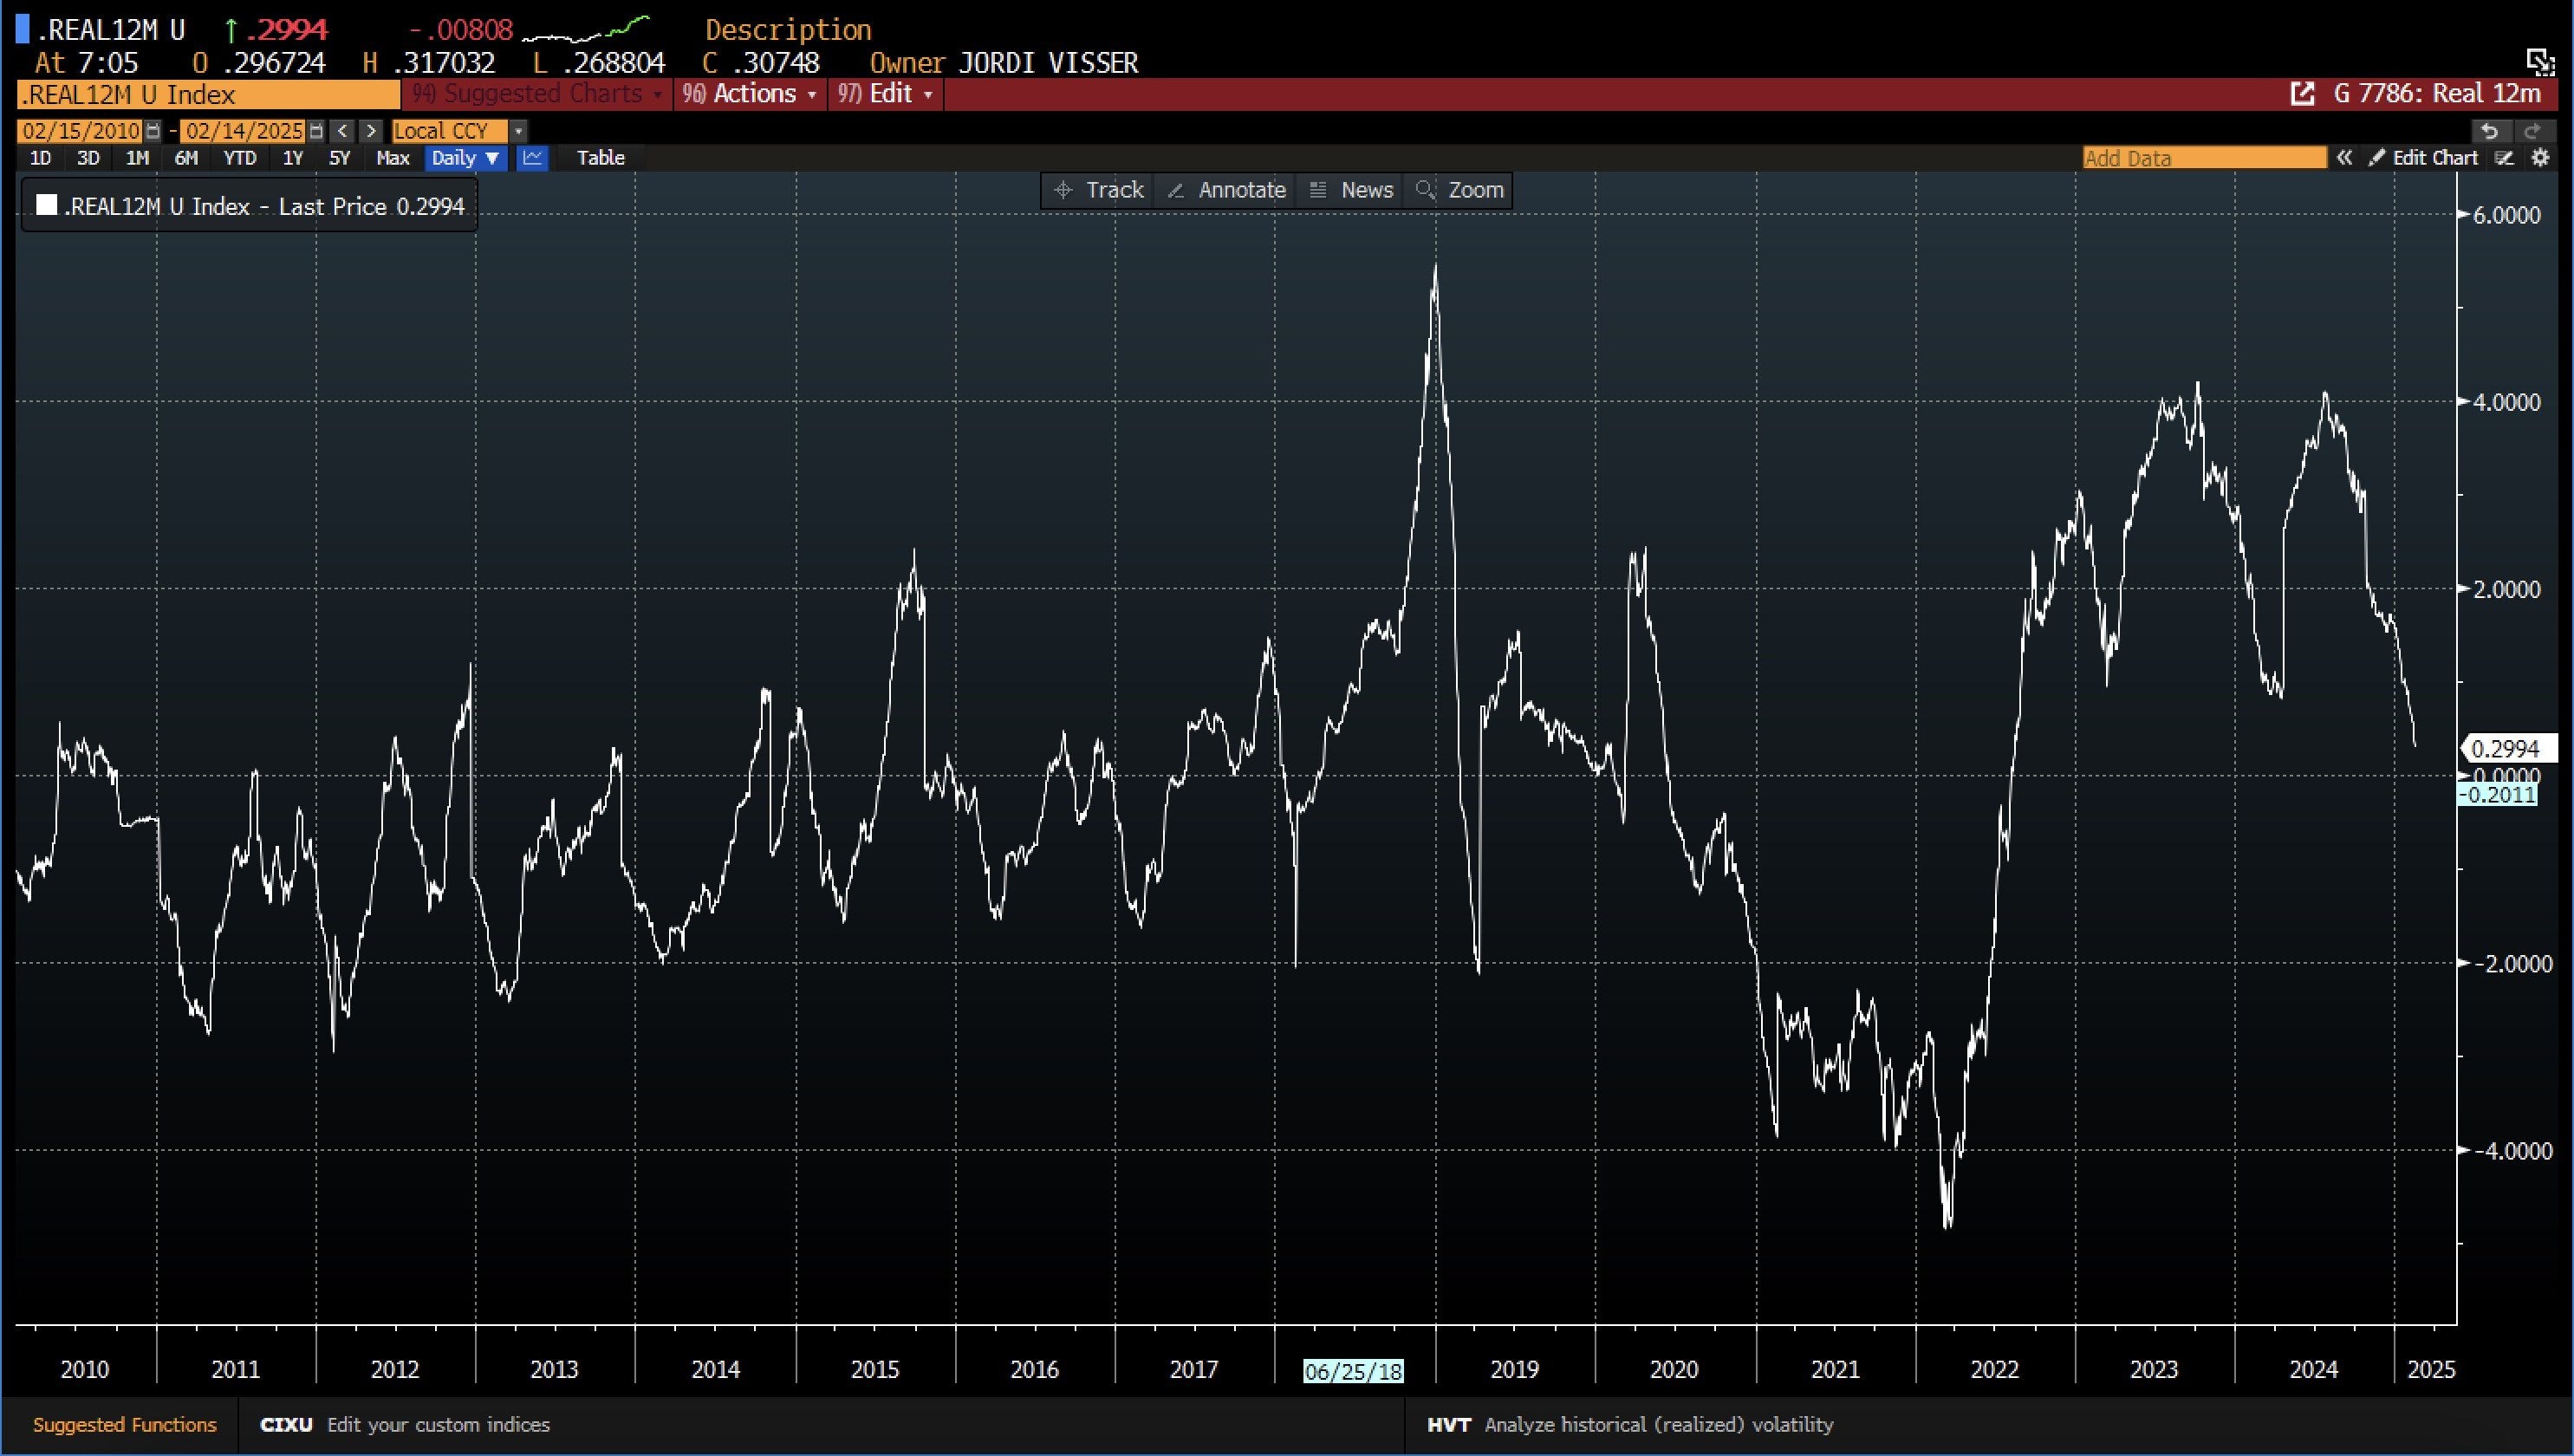Click the window resize icon top right

[2540, 62]
